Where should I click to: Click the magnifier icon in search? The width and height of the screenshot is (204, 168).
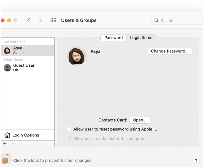[x=156, y=21]
